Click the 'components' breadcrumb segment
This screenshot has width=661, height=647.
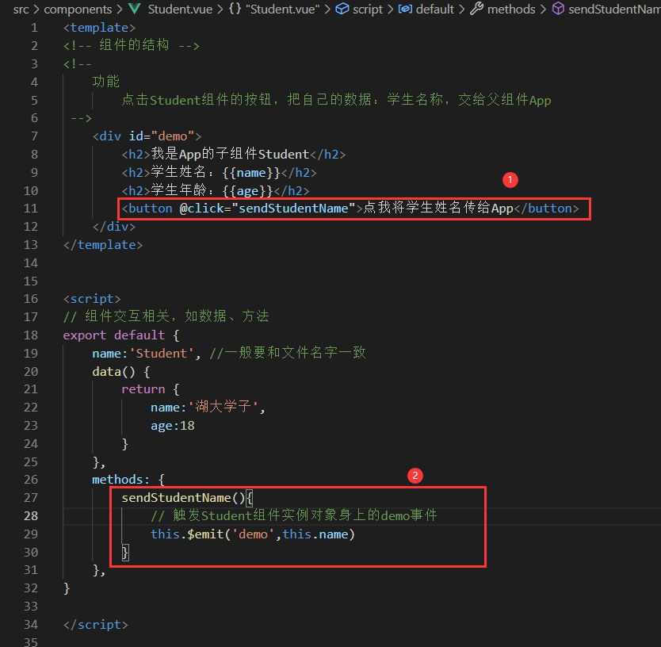pos(78,10)
